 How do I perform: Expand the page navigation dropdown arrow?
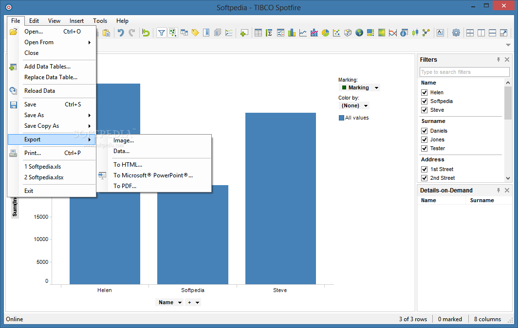pos(508,45)
